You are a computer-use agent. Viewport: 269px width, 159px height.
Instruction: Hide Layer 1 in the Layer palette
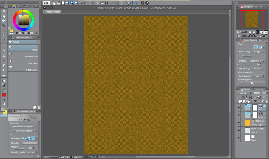coord(238,131)
